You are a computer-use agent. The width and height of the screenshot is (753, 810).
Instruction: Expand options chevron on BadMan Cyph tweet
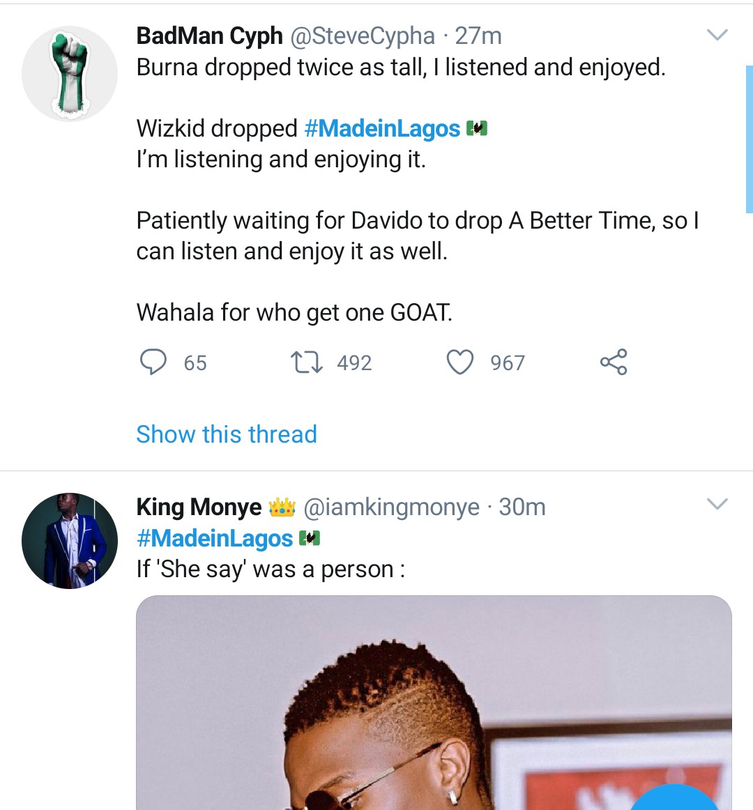click(x=717, y=35)
